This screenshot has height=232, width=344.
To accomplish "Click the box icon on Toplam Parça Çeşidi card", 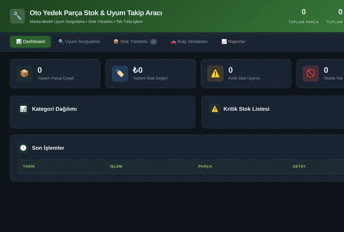I will [x=24, y=74].
